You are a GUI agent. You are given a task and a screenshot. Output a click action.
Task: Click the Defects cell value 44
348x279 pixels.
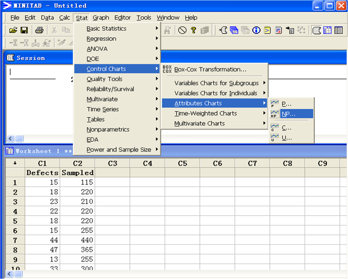(43, 240)
